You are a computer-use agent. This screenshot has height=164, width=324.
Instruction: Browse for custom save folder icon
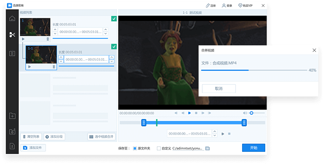(x=207, y=148)
